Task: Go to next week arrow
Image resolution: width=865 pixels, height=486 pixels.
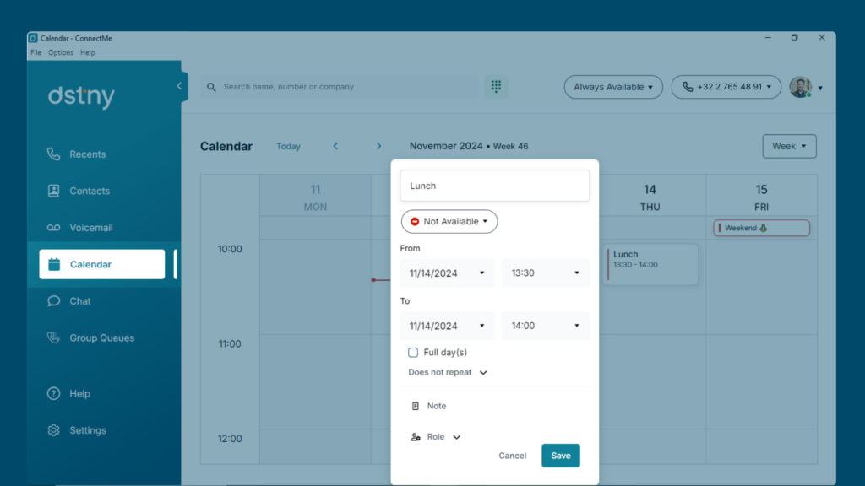Action: click(x=378, y=146)
